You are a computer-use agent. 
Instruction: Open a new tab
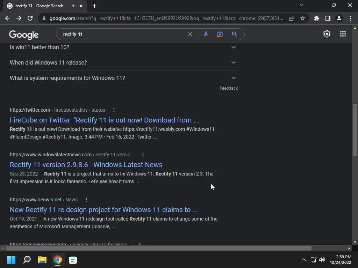(94, 6)
